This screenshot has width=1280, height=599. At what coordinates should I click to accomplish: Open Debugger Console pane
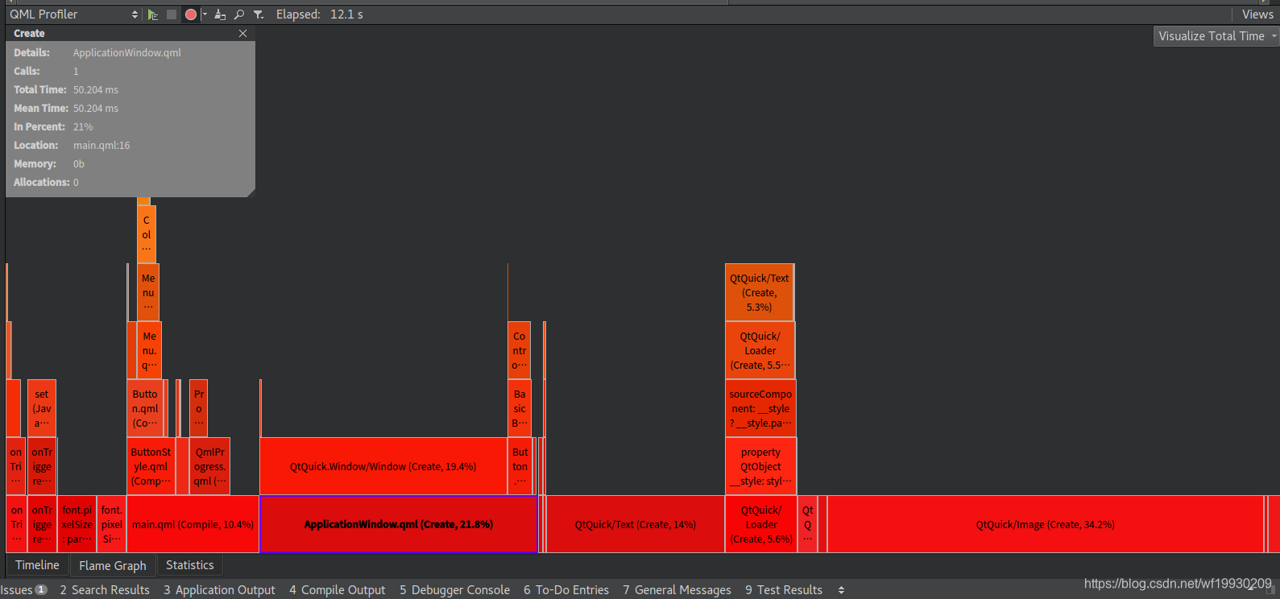click(x=455, y=590)
